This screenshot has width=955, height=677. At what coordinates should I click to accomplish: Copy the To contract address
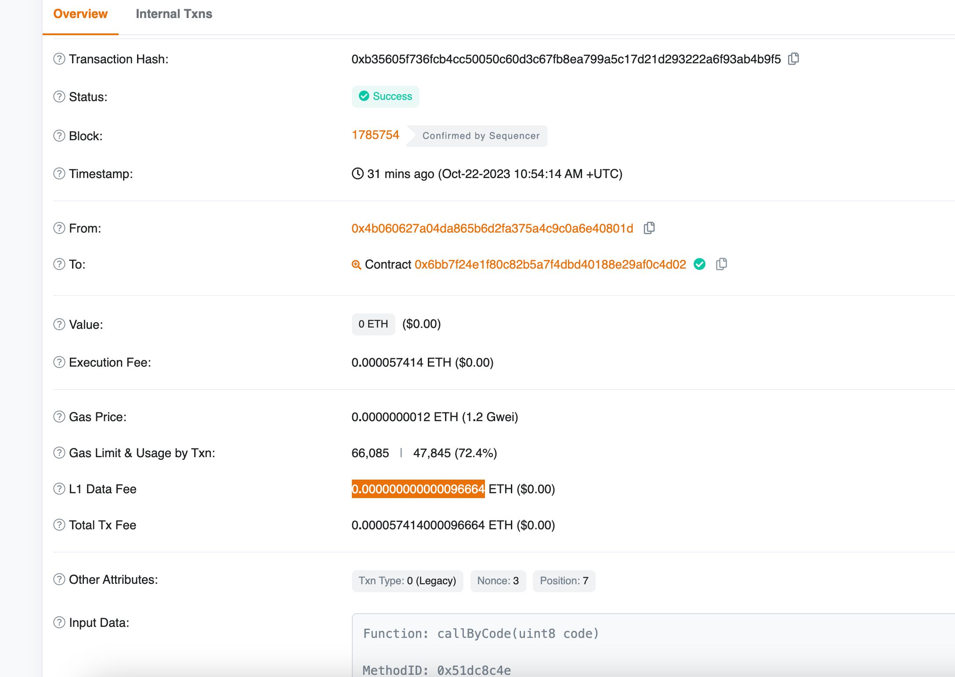(x=721, y=264)
